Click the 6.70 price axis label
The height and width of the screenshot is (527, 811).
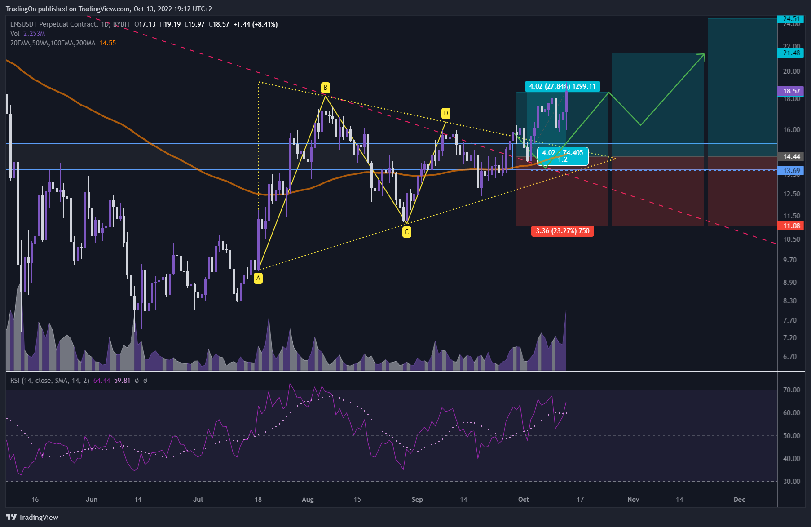click(790, 357)
